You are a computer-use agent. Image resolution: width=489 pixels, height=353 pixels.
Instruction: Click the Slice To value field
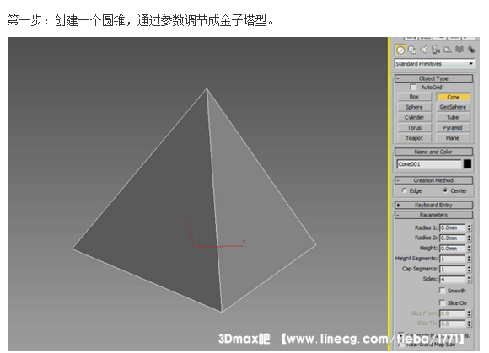tap(453, 324)
